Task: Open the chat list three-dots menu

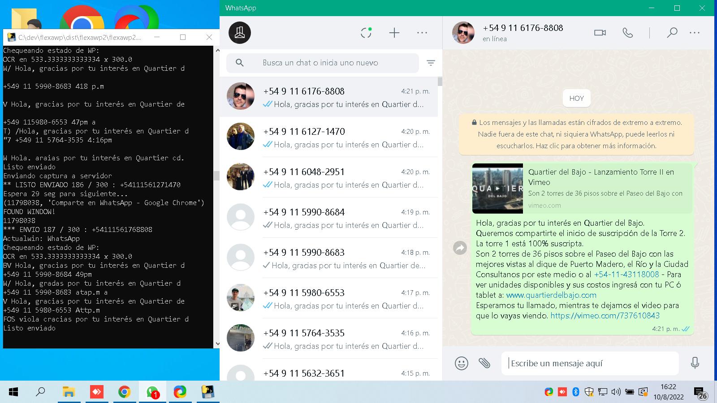Action: [422, 33]
